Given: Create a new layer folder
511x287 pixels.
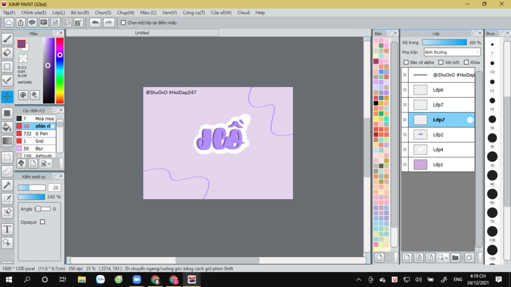Looking at the screenshot, I should click(x=455, y=258).
